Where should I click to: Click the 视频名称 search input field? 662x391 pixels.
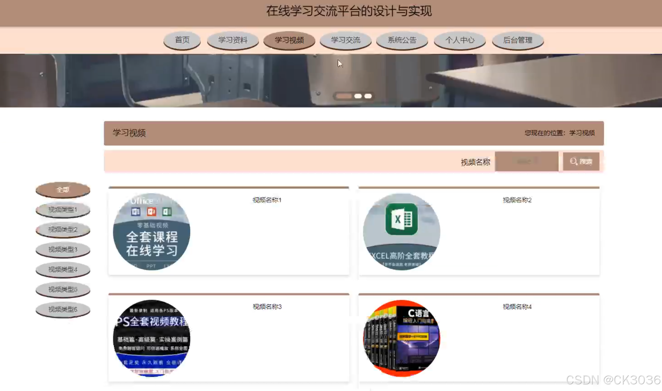[526, 161]
